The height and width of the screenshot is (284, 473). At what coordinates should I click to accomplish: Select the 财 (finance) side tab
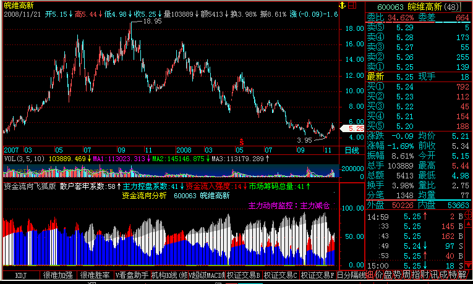424,275
